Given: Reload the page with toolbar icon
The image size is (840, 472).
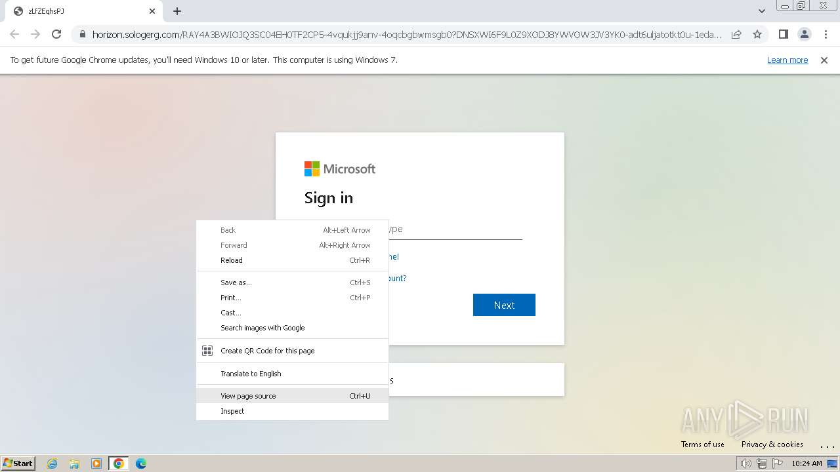Looking at the screenshot, I should pos(56,34).
